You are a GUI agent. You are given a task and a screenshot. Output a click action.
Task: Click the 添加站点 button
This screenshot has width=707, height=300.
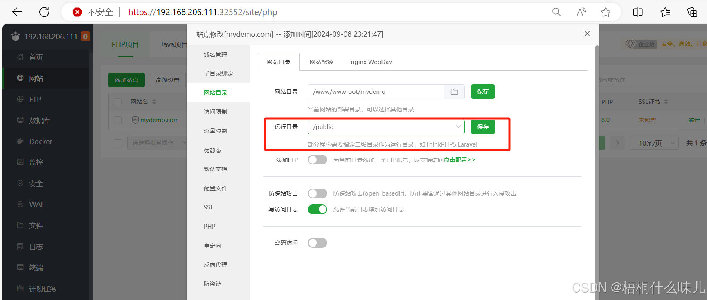point(126,80)
